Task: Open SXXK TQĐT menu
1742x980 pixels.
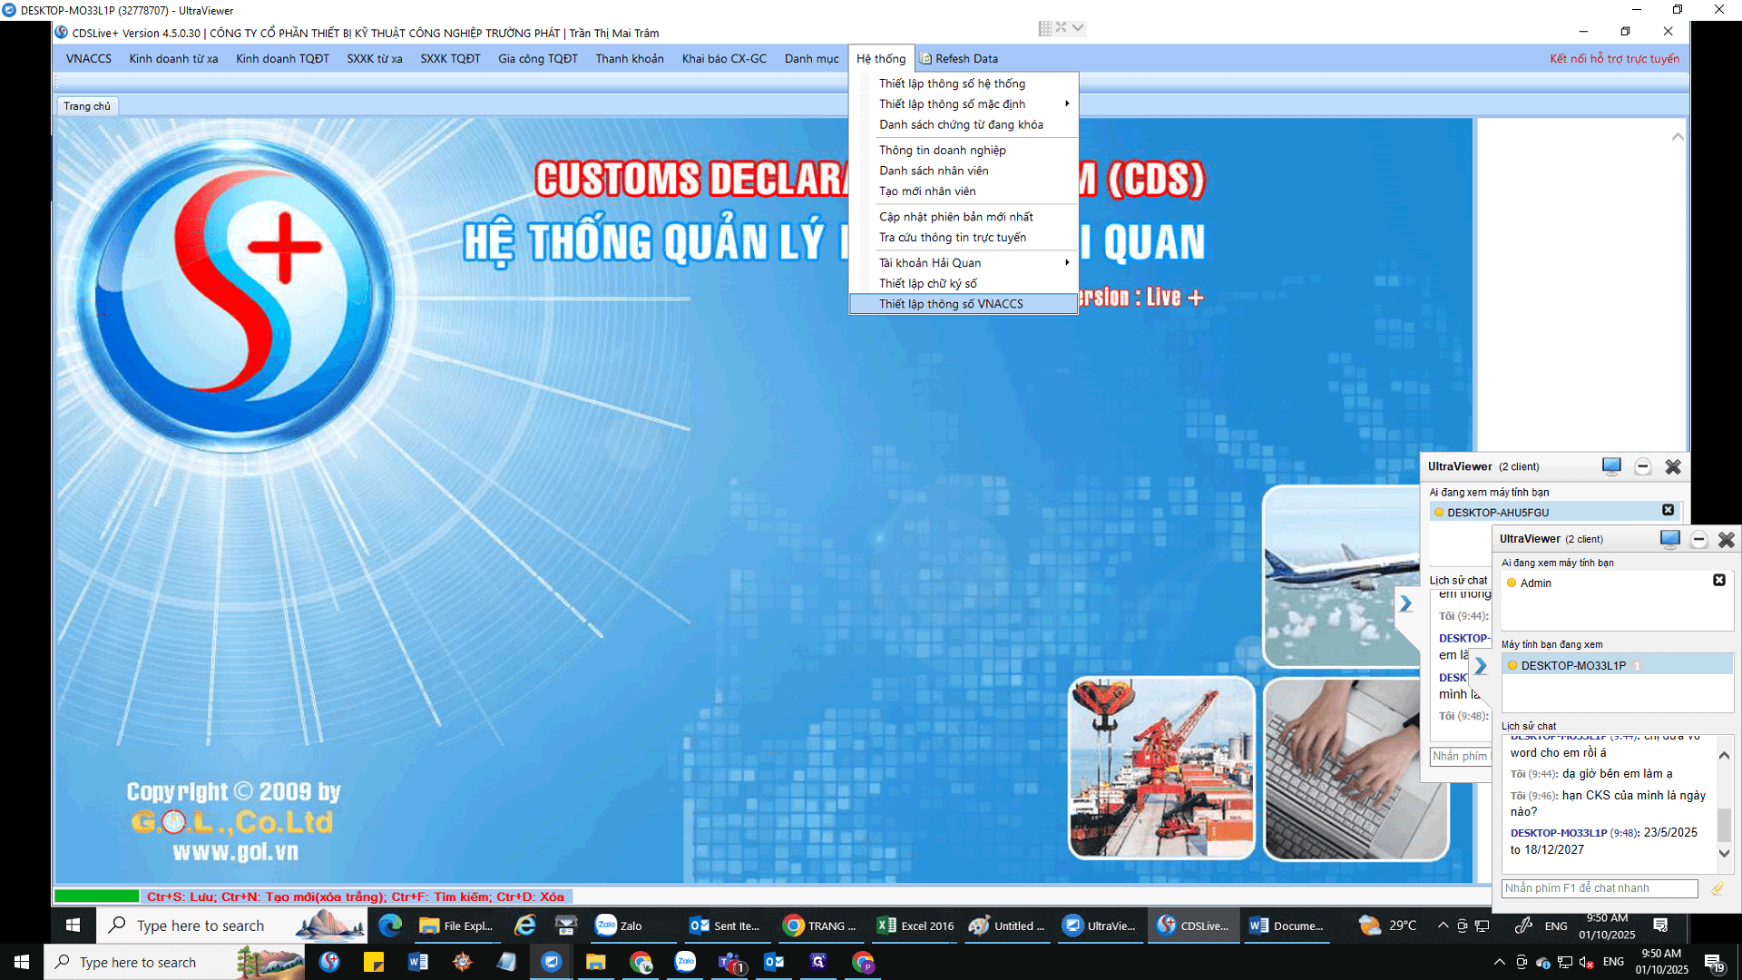Action: pyautogui.click(x=450, y=59)
